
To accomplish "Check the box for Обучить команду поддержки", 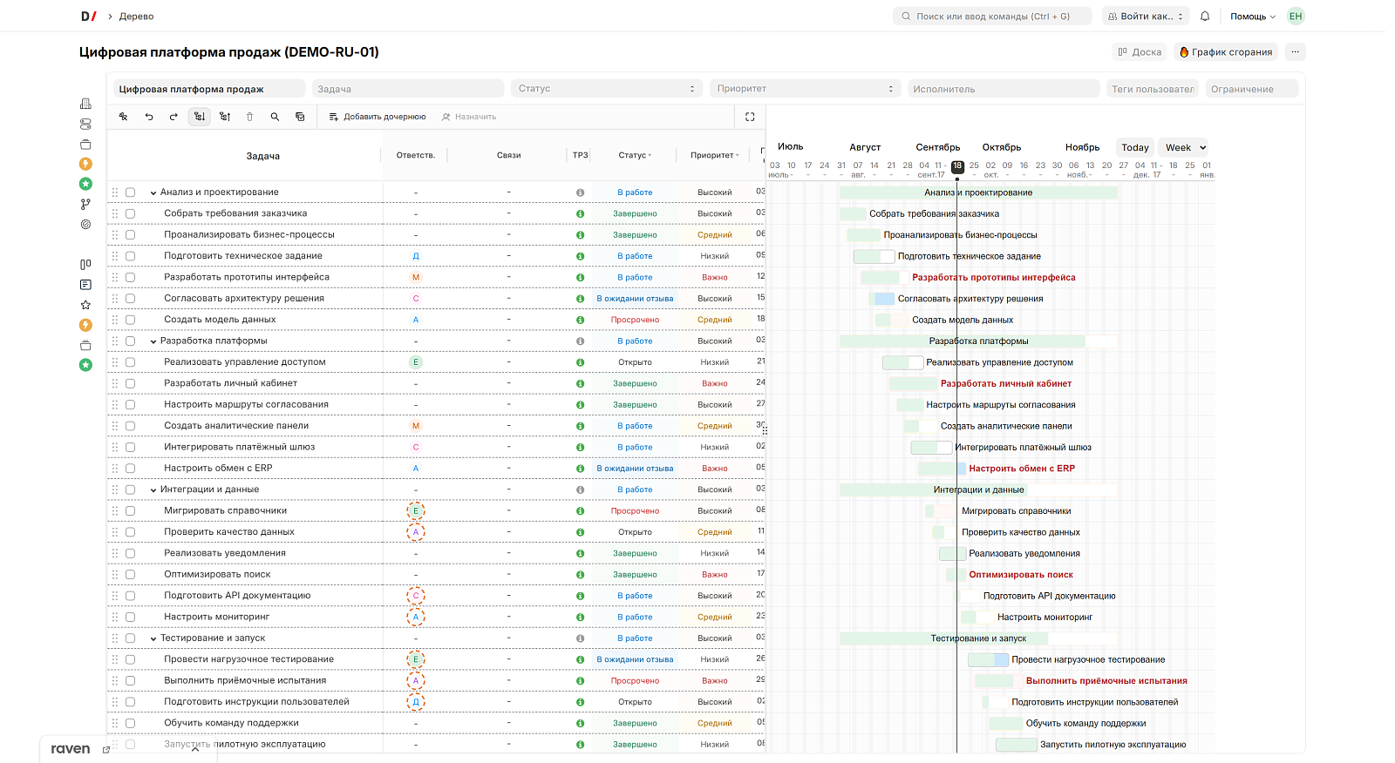I will 130,723.
